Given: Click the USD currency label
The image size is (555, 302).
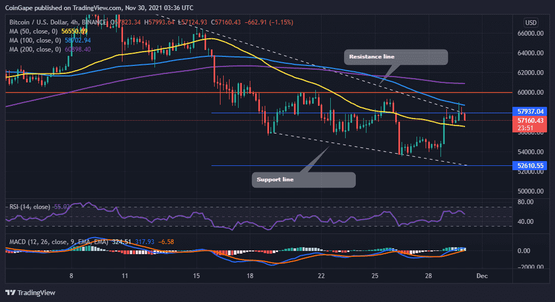Looking at the screenshot, I should click(530, 23).
